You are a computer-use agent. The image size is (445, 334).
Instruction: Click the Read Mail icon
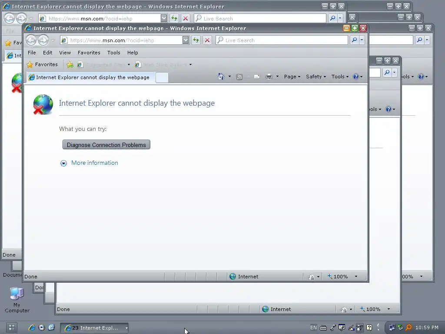coord(256,77)
